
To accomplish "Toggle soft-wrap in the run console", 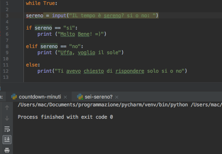I will (x=7, y=129).
